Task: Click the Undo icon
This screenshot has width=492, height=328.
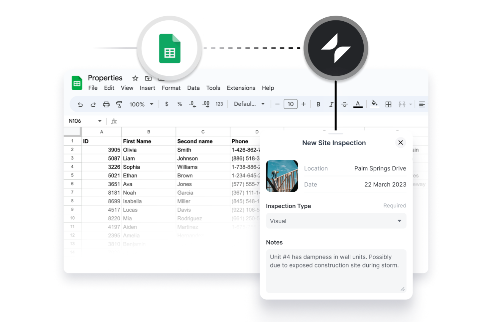Action: tap(80, 104)
